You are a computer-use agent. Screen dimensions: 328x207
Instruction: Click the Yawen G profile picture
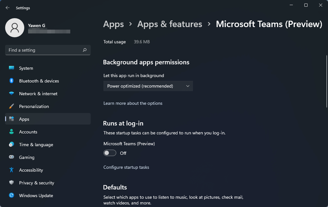point(15,28)
